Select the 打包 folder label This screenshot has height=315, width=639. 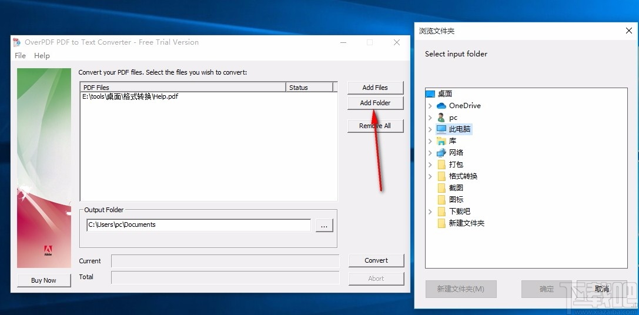456,165
